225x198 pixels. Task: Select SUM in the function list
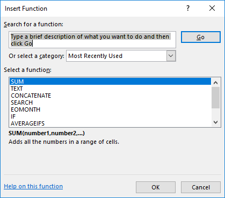click(x=110, y=82)
